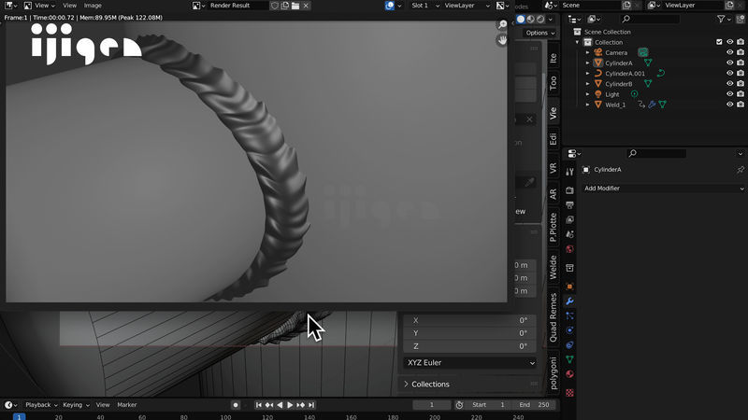Expand the Weld_1 tree item
This screenshot has width=748, height=420.
click(x=588, y=105)
